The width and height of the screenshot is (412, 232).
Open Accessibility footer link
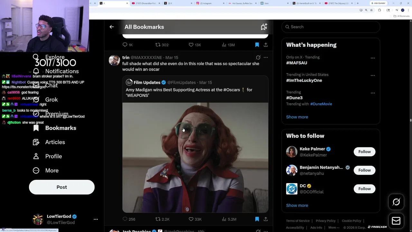coord(295,227)
